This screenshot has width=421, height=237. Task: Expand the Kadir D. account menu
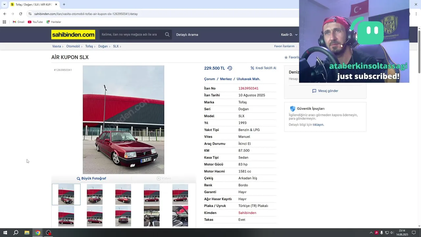[x=289, y=35]
